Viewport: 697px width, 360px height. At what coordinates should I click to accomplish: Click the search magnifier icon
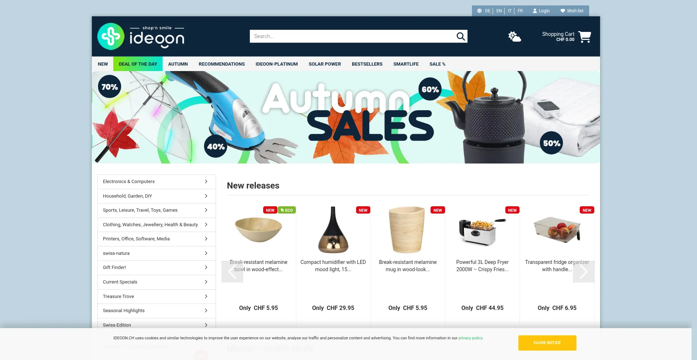(460, 36)
